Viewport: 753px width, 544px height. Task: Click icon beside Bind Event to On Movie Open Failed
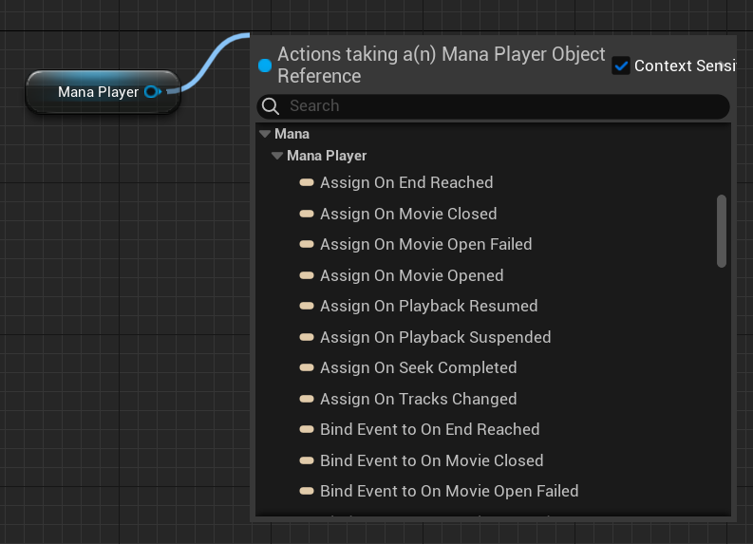click(307, 491)
